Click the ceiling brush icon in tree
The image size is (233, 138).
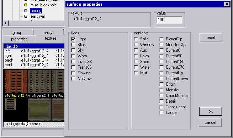26,11
